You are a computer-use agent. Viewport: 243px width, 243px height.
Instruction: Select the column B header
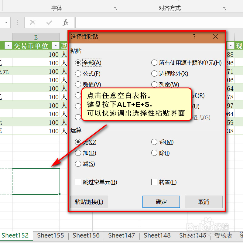coord(36,37)
